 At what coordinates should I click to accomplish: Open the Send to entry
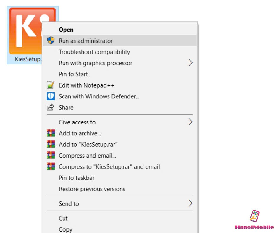pos(120,203)
